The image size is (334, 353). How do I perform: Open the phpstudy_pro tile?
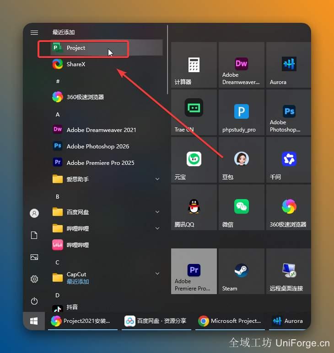point(241,112)
